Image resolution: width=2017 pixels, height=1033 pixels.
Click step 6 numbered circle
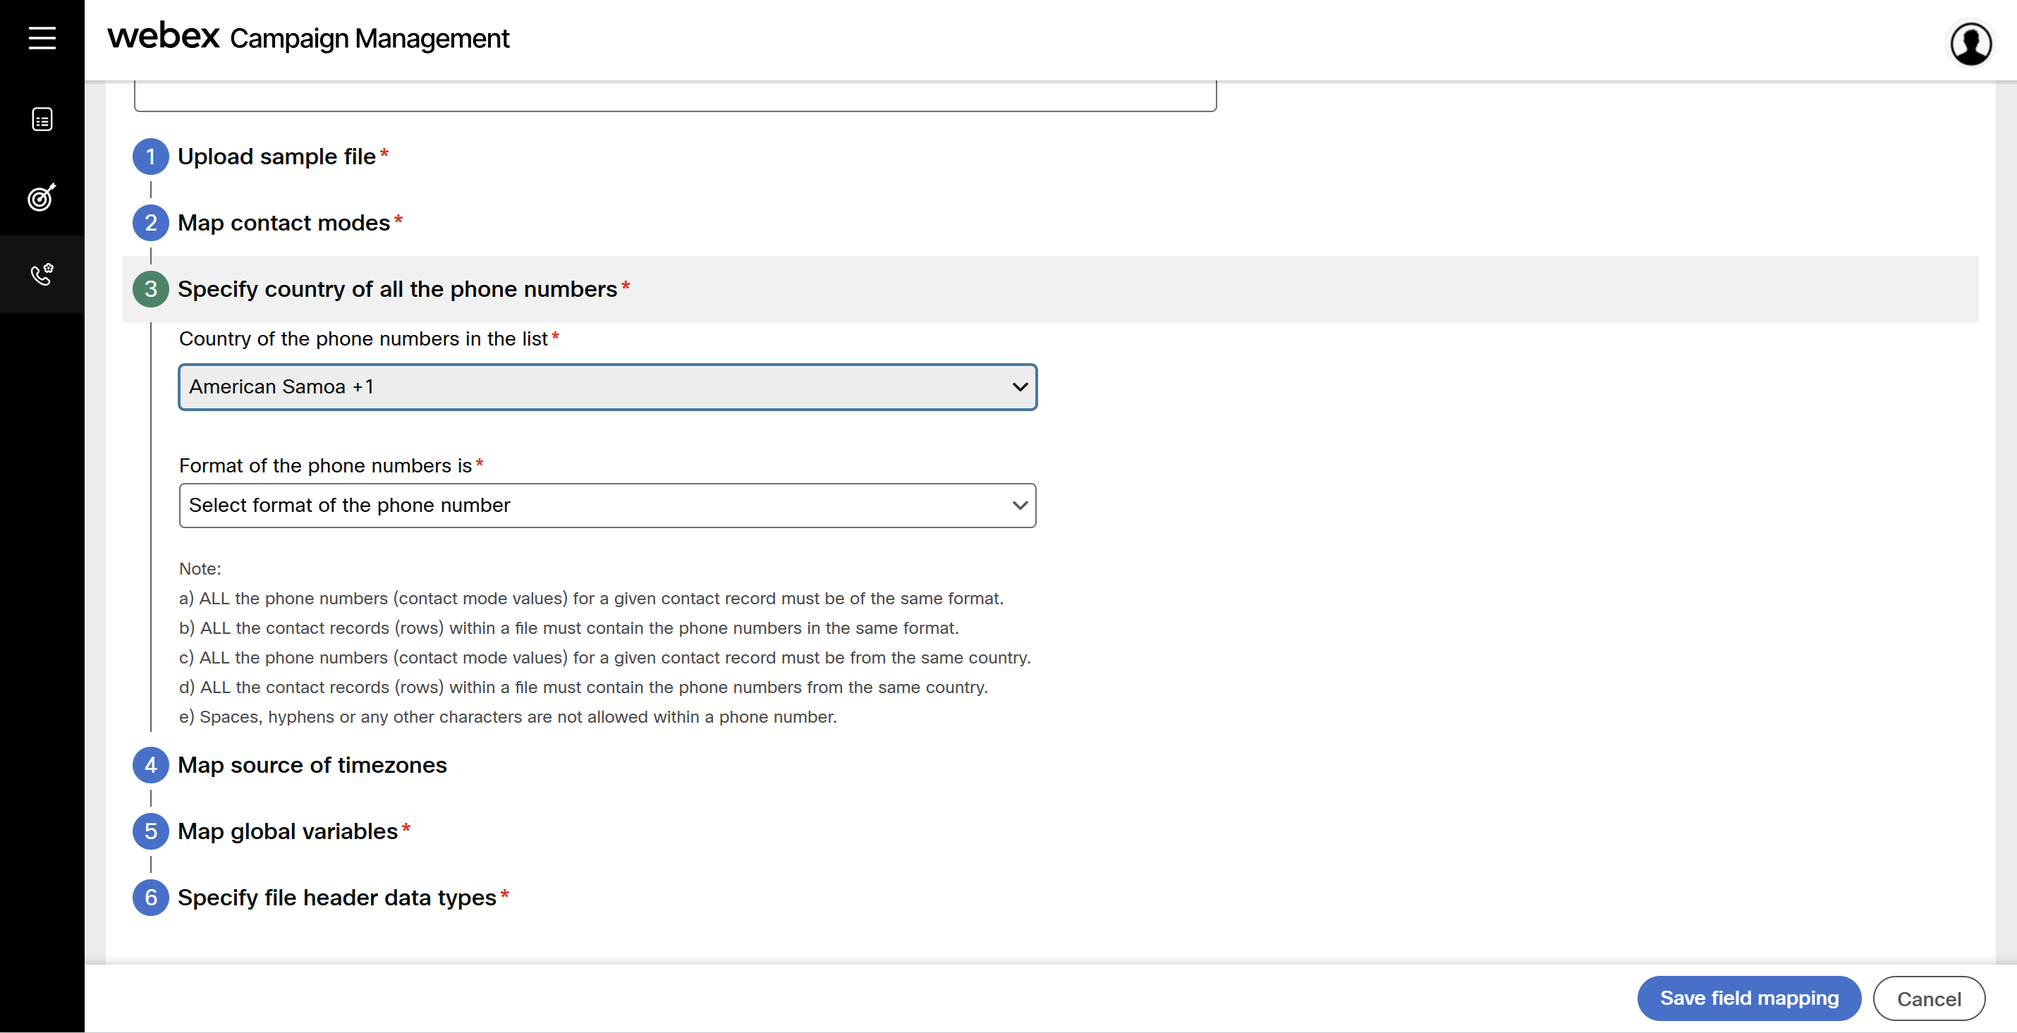point(150,898)
